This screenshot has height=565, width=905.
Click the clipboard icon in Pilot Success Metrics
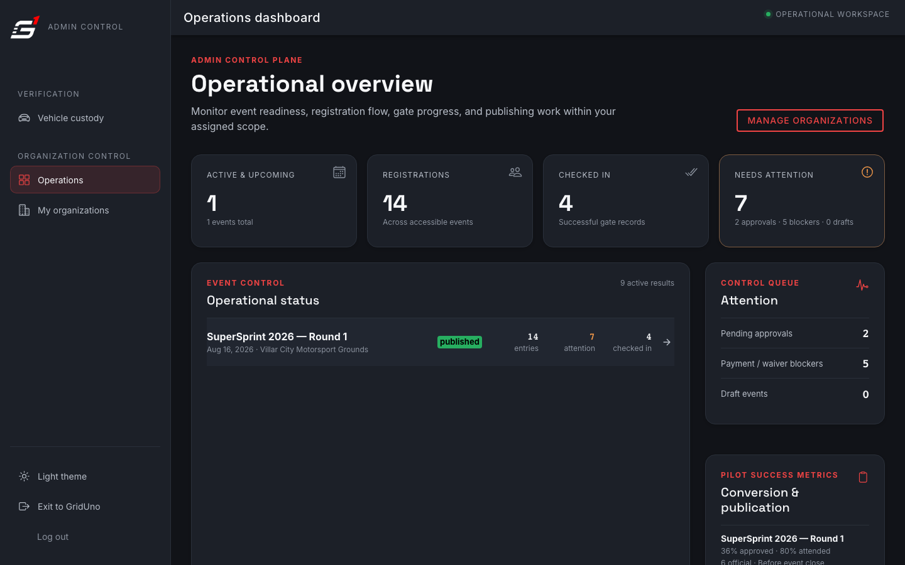[863, 477]
